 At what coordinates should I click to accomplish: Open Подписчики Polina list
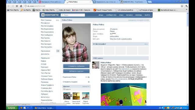[69, 77]
